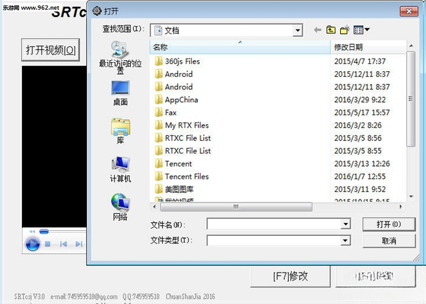
Task: Select Libraries (库) in places bar
Action: [x=120, y=131]
